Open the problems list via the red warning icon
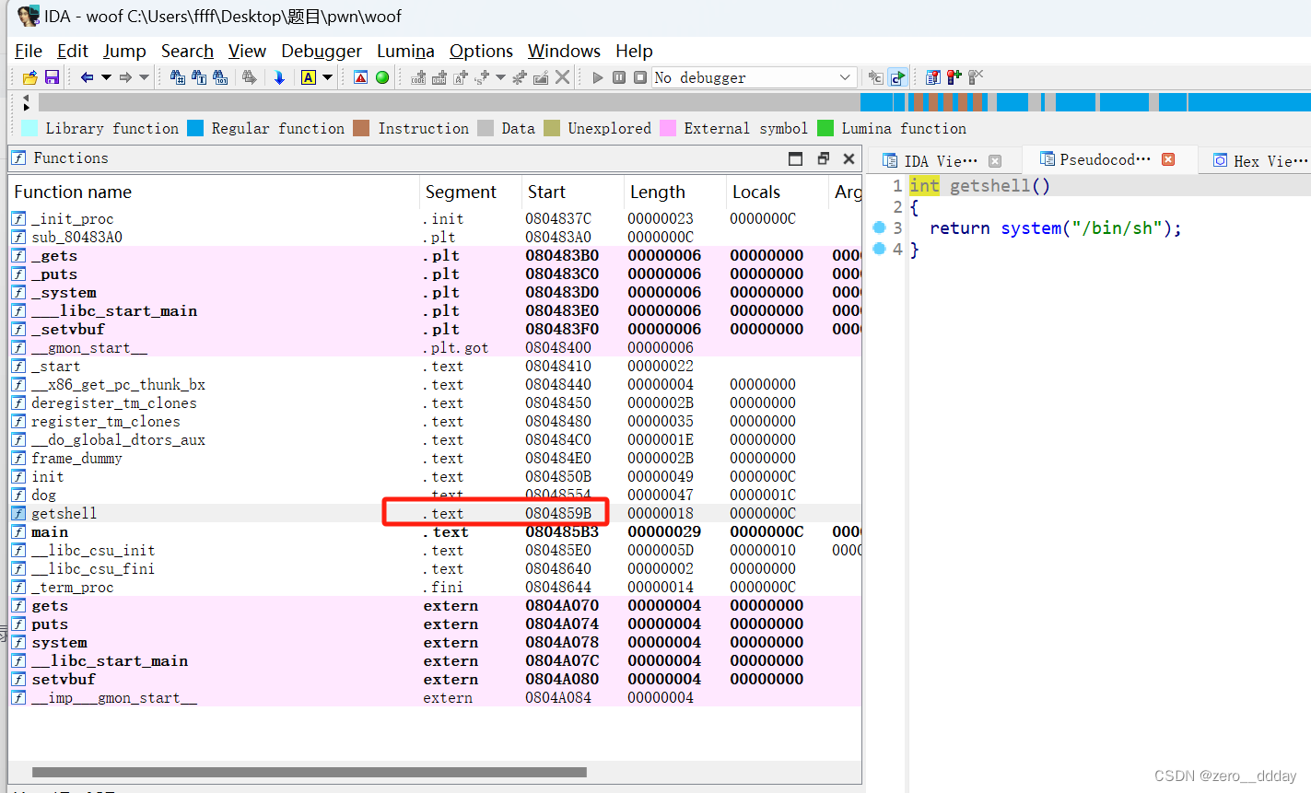The image size is (1311, 793). (x=359, y=77)
